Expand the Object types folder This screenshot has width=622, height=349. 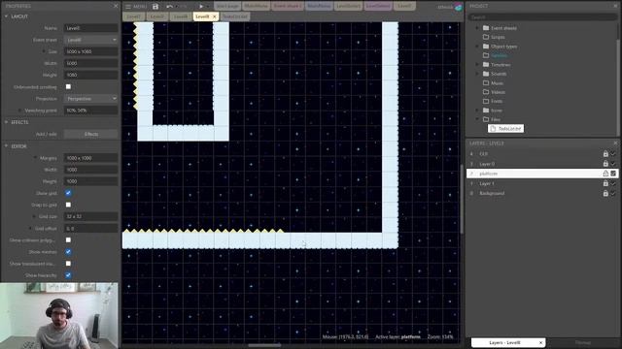(x=477, y=47)
